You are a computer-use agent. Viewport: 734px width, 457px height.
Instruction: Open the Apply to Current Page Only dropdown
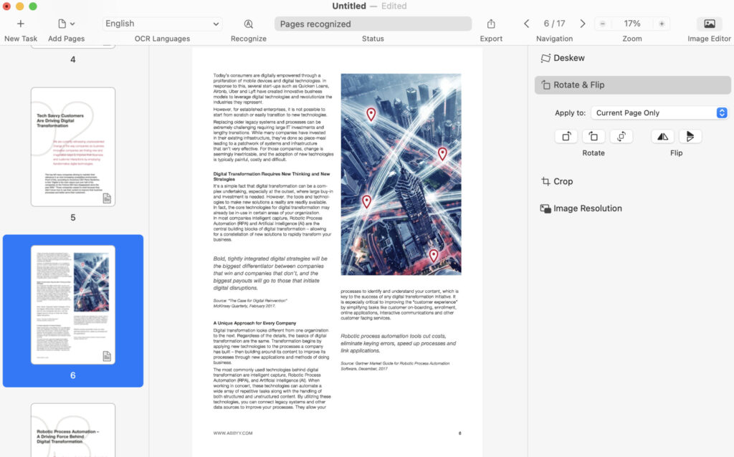click(x=659, y=113)
